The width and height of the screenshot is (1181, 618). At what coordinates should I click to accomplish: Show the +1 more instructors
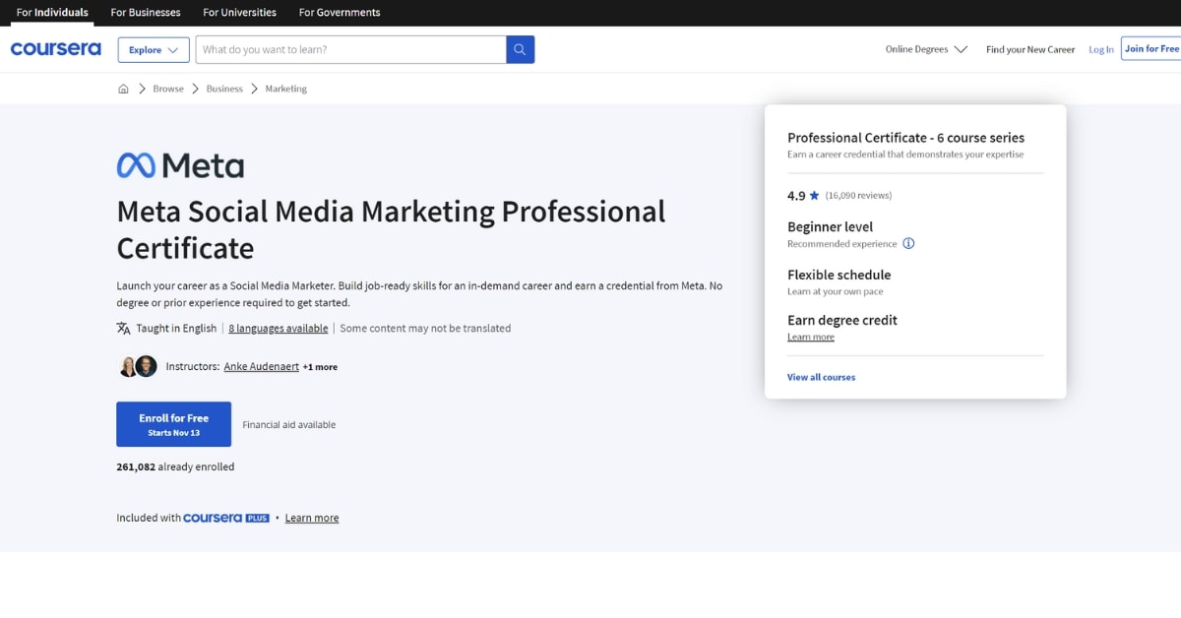(320, 367)
